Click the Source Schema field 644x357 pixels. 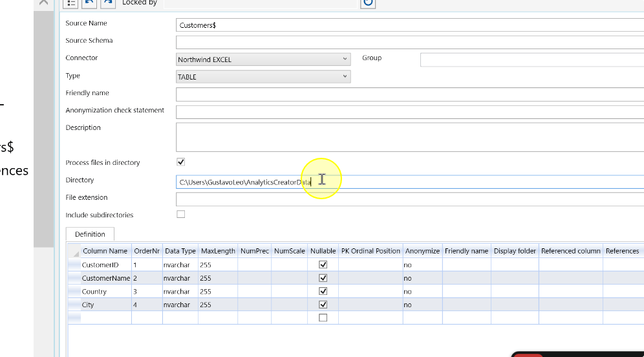[410, 42]
